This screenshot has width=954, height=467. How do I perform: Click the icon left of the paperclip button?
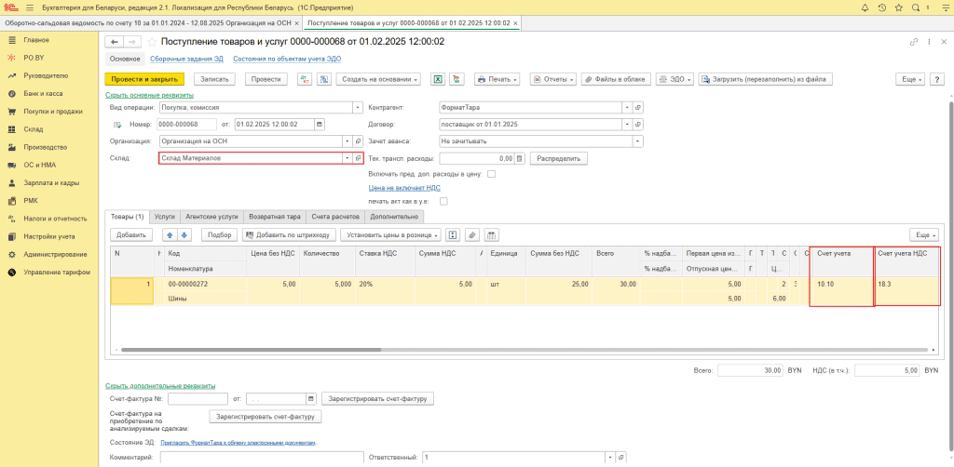(452, 235)
